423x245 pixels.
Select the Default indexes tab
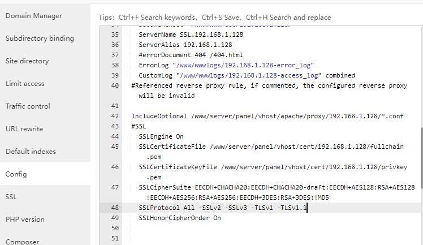32,152
